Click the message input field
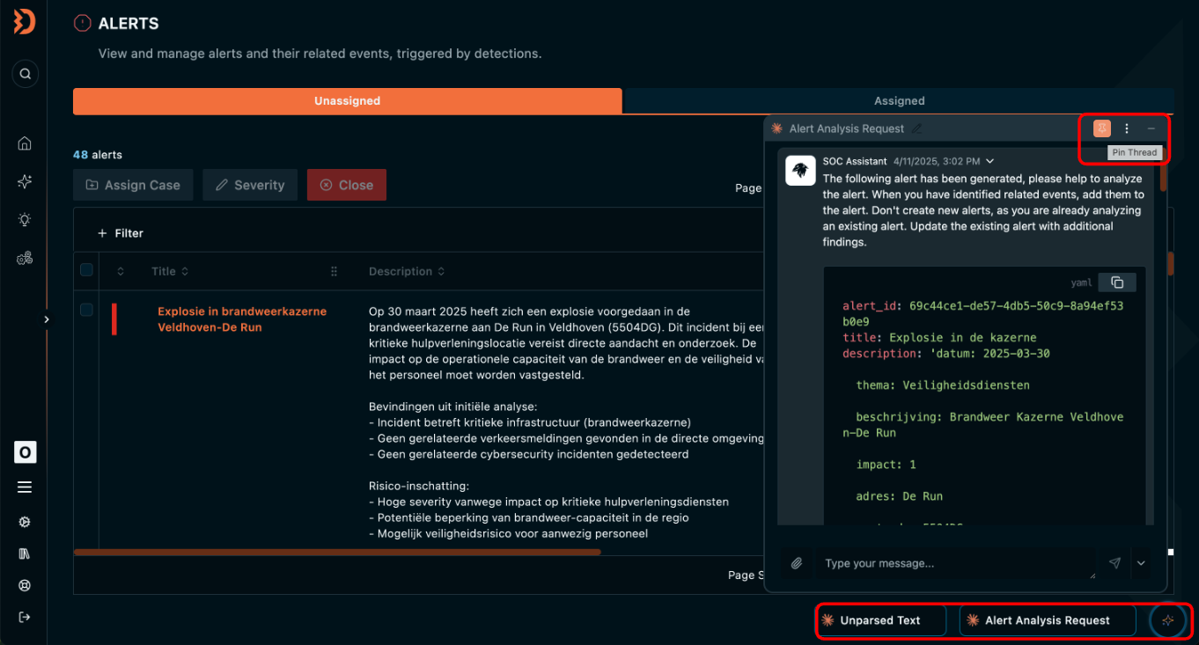 [x=953, y=563]
